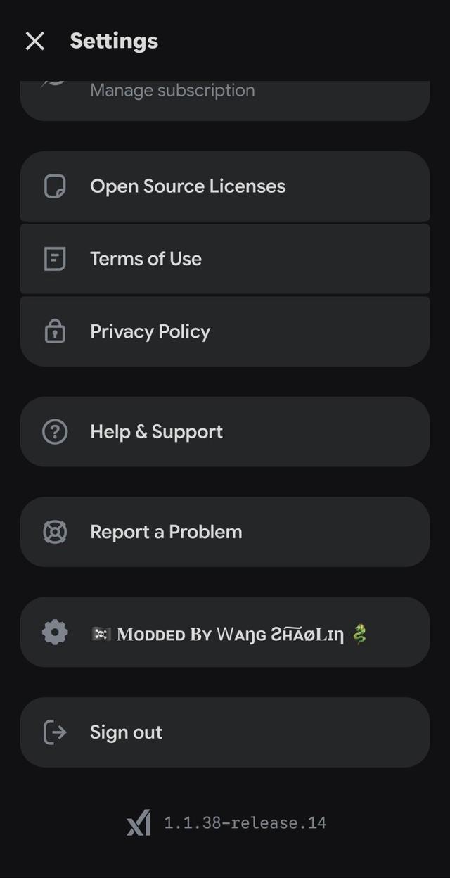The height and width of the screenshot is (878, 450).
Task: Tap the Modded By Wang ShaoLin row
Action: tap(225, 632)
